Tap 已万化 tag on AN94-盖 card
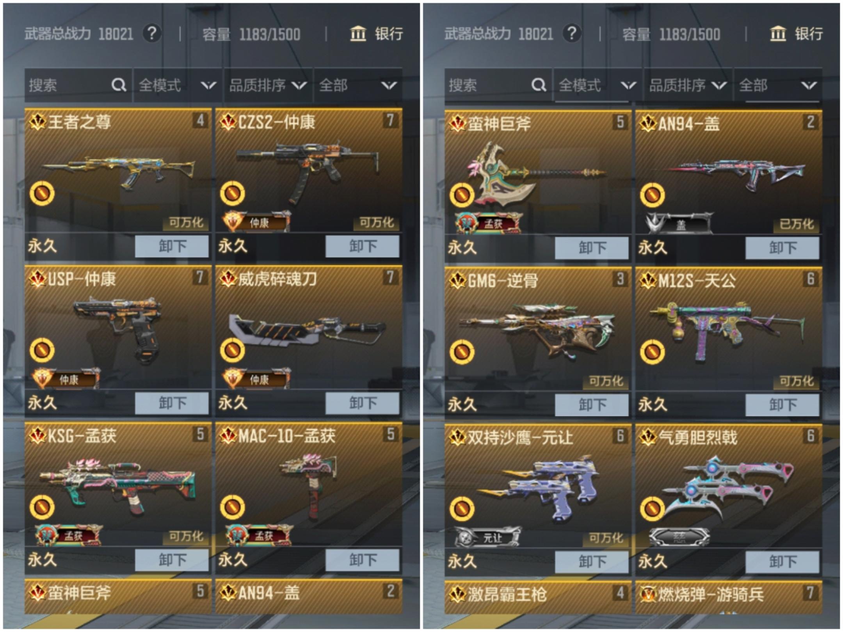The width and height of the screenshot is (843, 632). (796, 224)
